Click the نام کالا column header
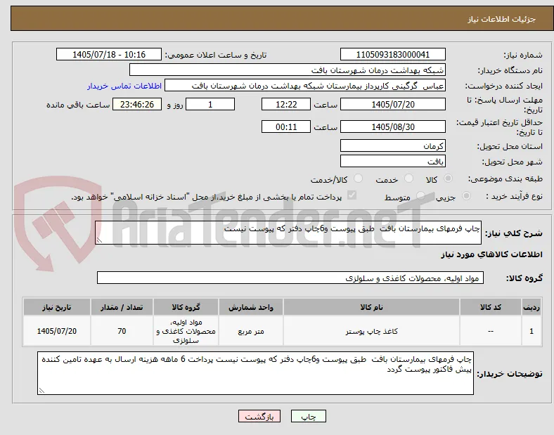 click(x=371, y=307)
